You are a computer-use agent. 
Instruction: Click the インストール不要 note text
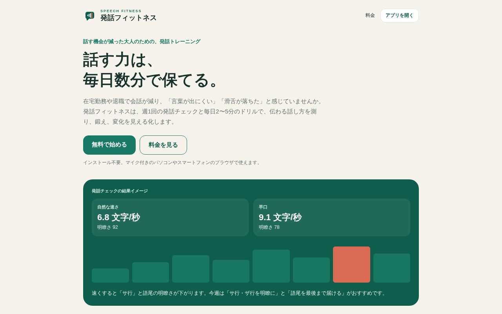[x=172, y=162]
